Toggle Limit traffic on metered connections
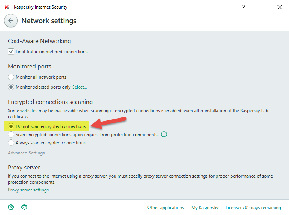The height and width of the screenshot is (215, 289). 11,52
